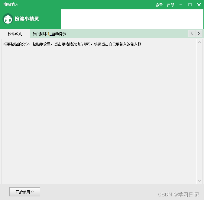Viewport: 204px width, 200px height.
Task: Open the 声明 statement link
Action: [170, 5]
